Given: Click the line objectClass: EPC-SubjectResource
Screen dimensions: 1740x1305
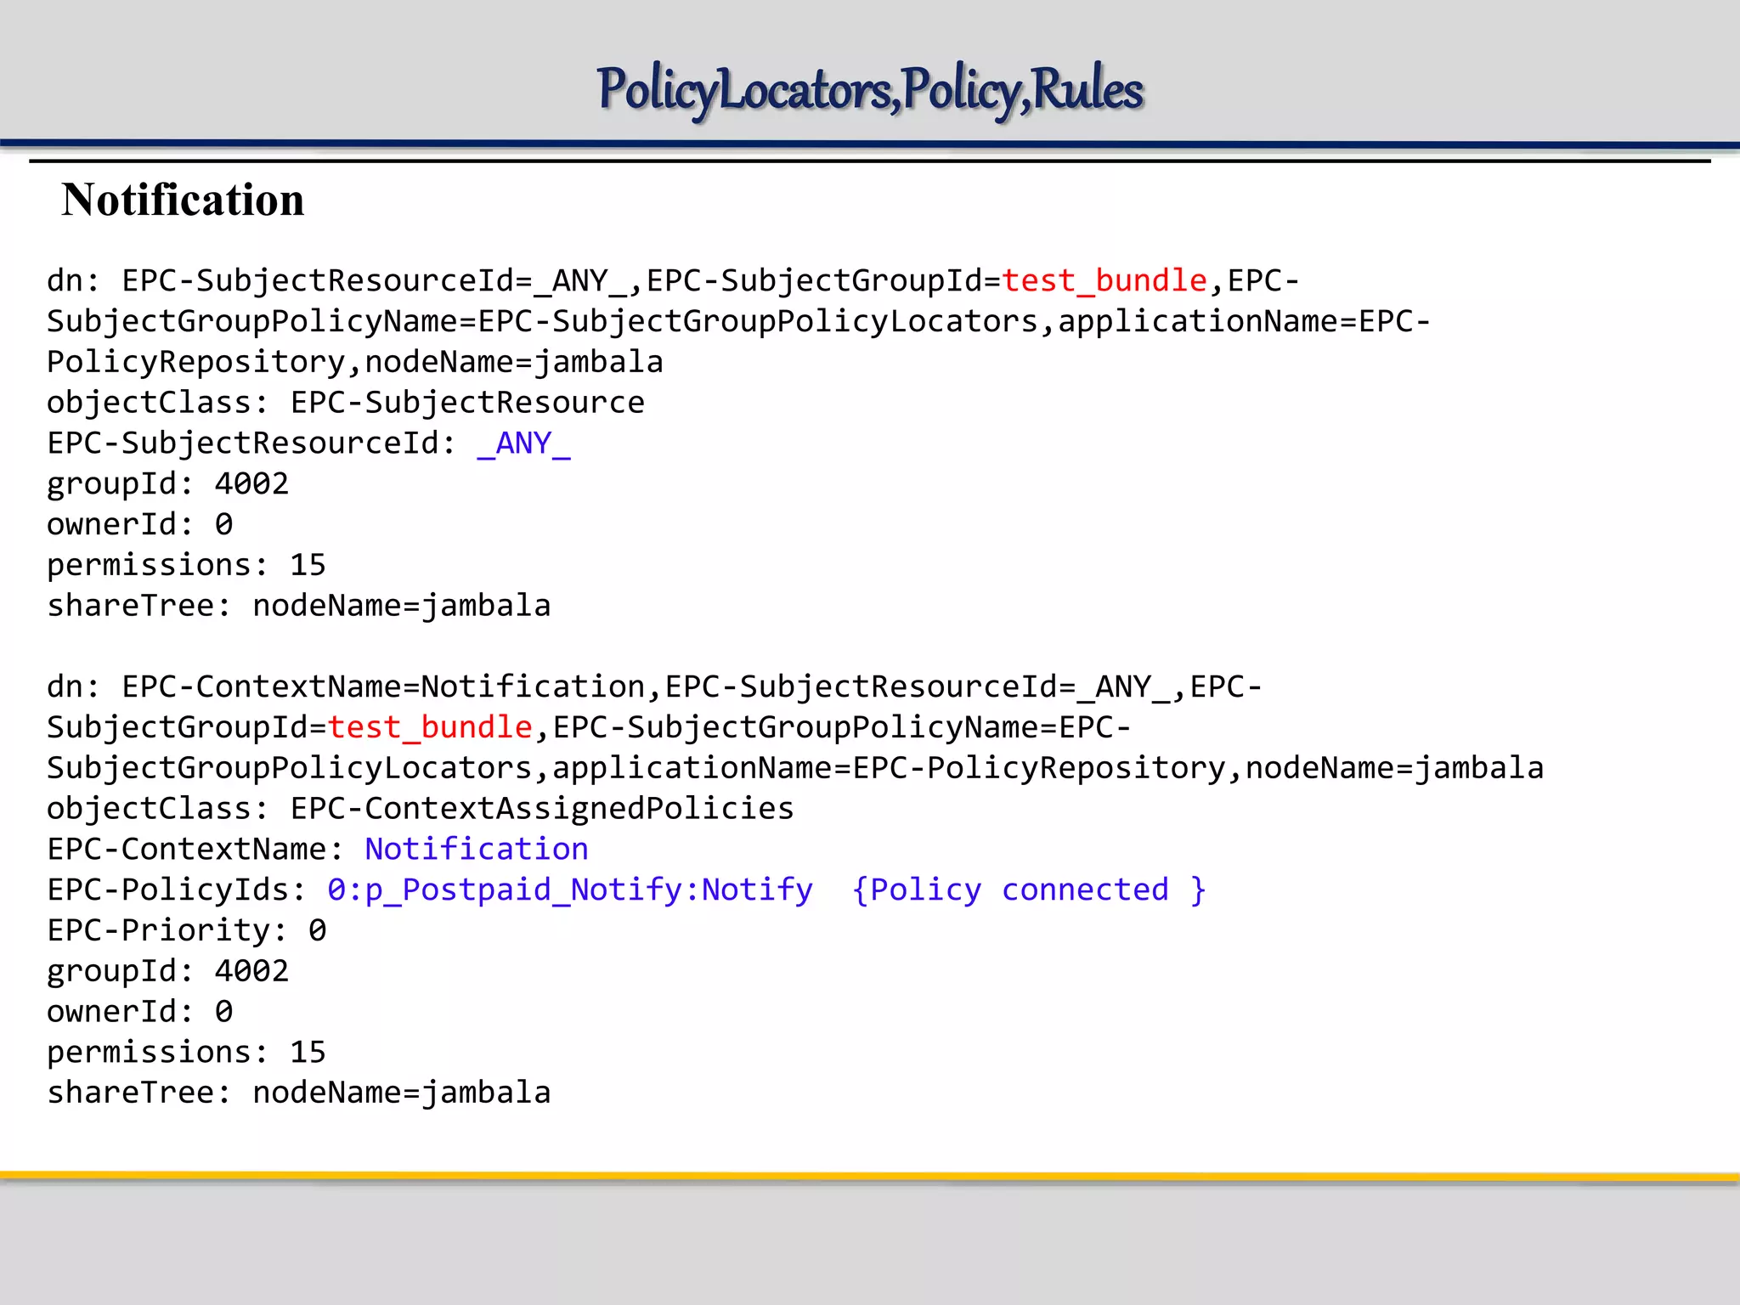Looking at the screenshot, I should (346, 402).
